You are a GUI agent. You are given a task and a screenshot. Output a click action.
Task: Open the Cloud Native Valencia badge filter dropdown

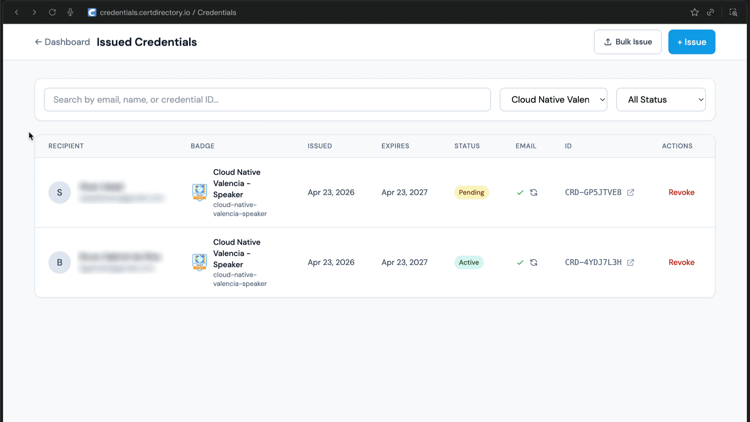point(554,100)
